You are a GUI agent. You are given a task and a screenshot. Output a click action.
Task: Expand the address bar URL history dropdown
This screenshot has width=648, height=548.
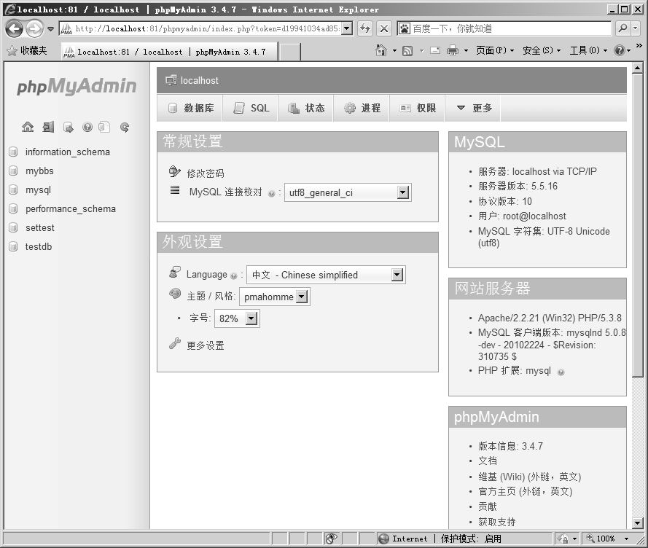click(347, 28)
